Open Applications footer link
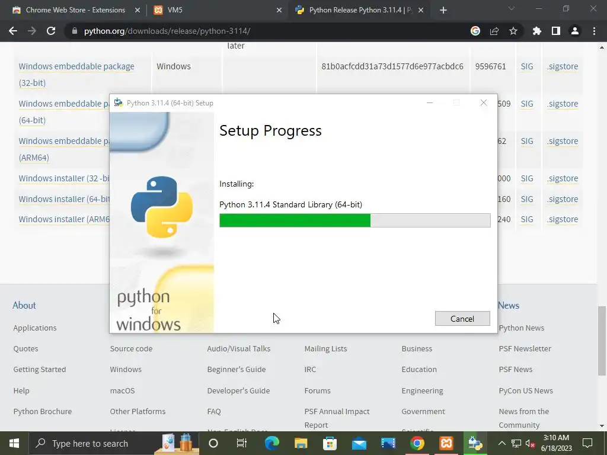607x455 pixels. point(35,328)
